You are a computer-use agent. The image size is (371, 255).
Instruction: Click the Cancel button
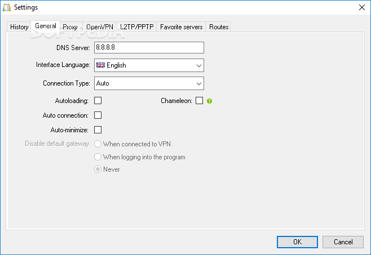(x=343, y=242)
